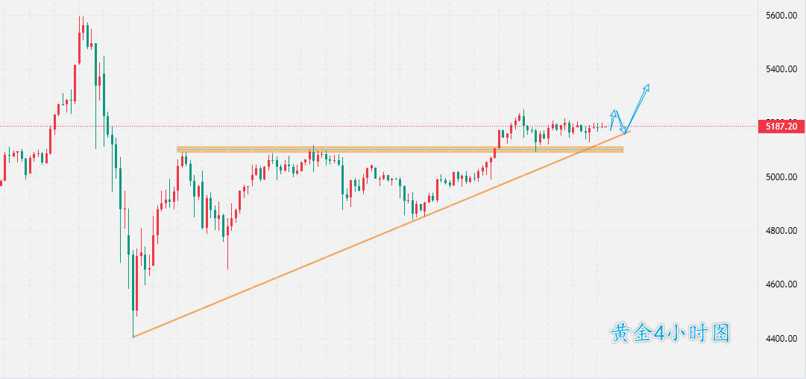Click the large blue upward projection arrow head
This screenshot has height=379, width=806.
(646, 88)
